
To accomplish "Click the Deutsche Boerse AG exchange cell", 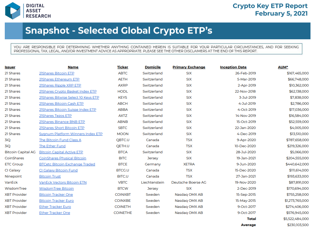I will (189, 182).
